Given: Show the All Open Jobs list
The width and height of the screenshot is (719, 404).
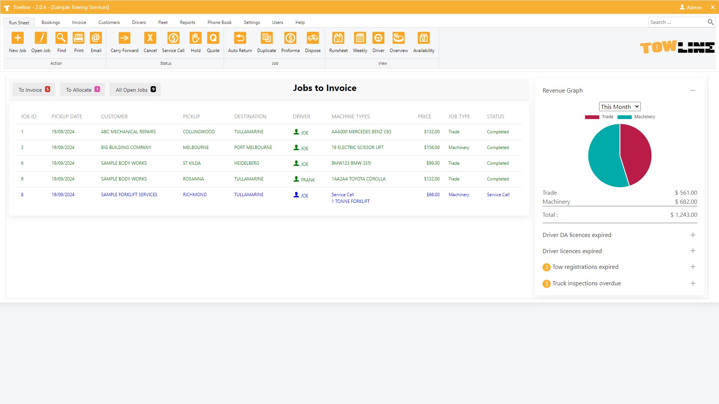Looking at the screenshot, I should [x=135, y=90].
